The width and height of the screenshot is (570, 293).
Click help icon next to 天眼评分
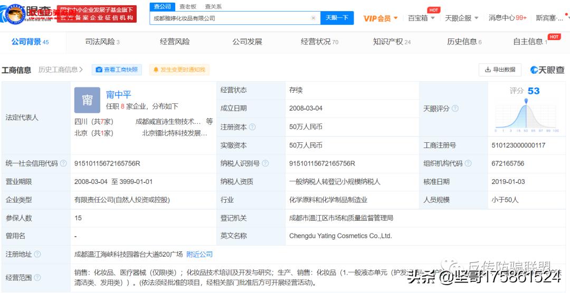click(x=455, y=109)
